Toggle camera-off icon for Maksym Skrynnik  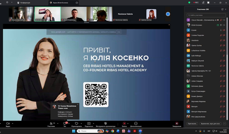[224, 61]
